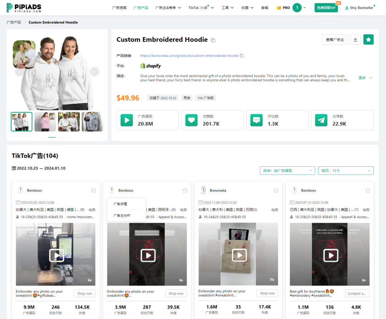Click fourth card Bemboss avatar icon
386x319 pixels.
[x=295, y=190]
